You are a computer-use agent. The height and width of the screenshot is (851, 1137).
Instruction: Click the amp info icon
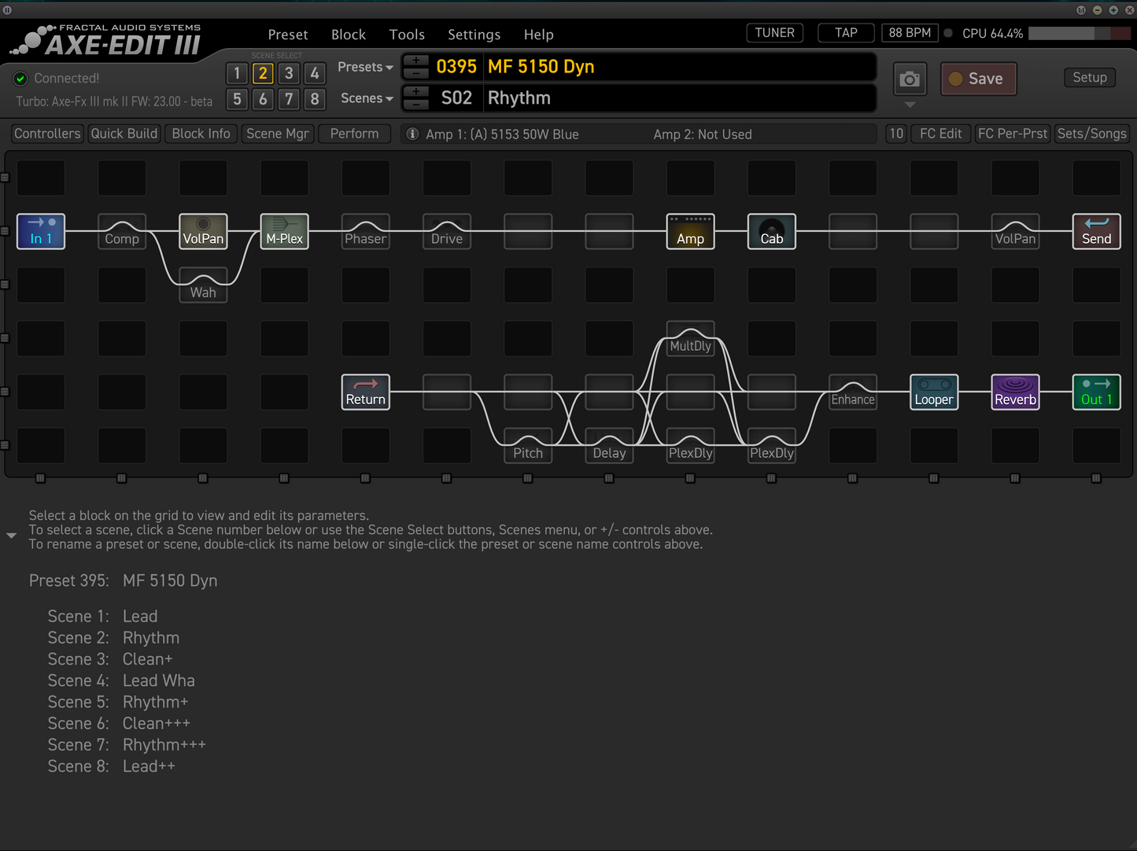pos(412,134)
